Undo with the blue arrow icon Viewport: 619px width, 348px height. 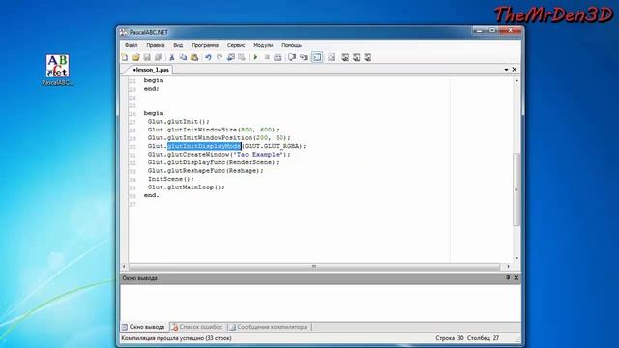coord(208,57)
